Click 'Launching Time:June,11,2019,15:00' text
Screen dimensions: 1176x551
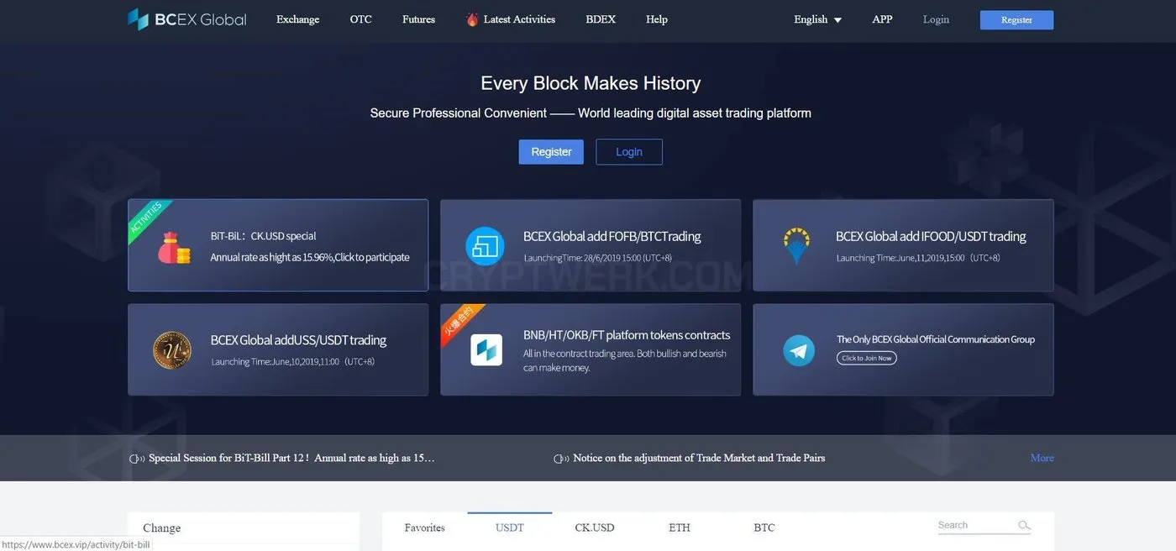point(917,258)
